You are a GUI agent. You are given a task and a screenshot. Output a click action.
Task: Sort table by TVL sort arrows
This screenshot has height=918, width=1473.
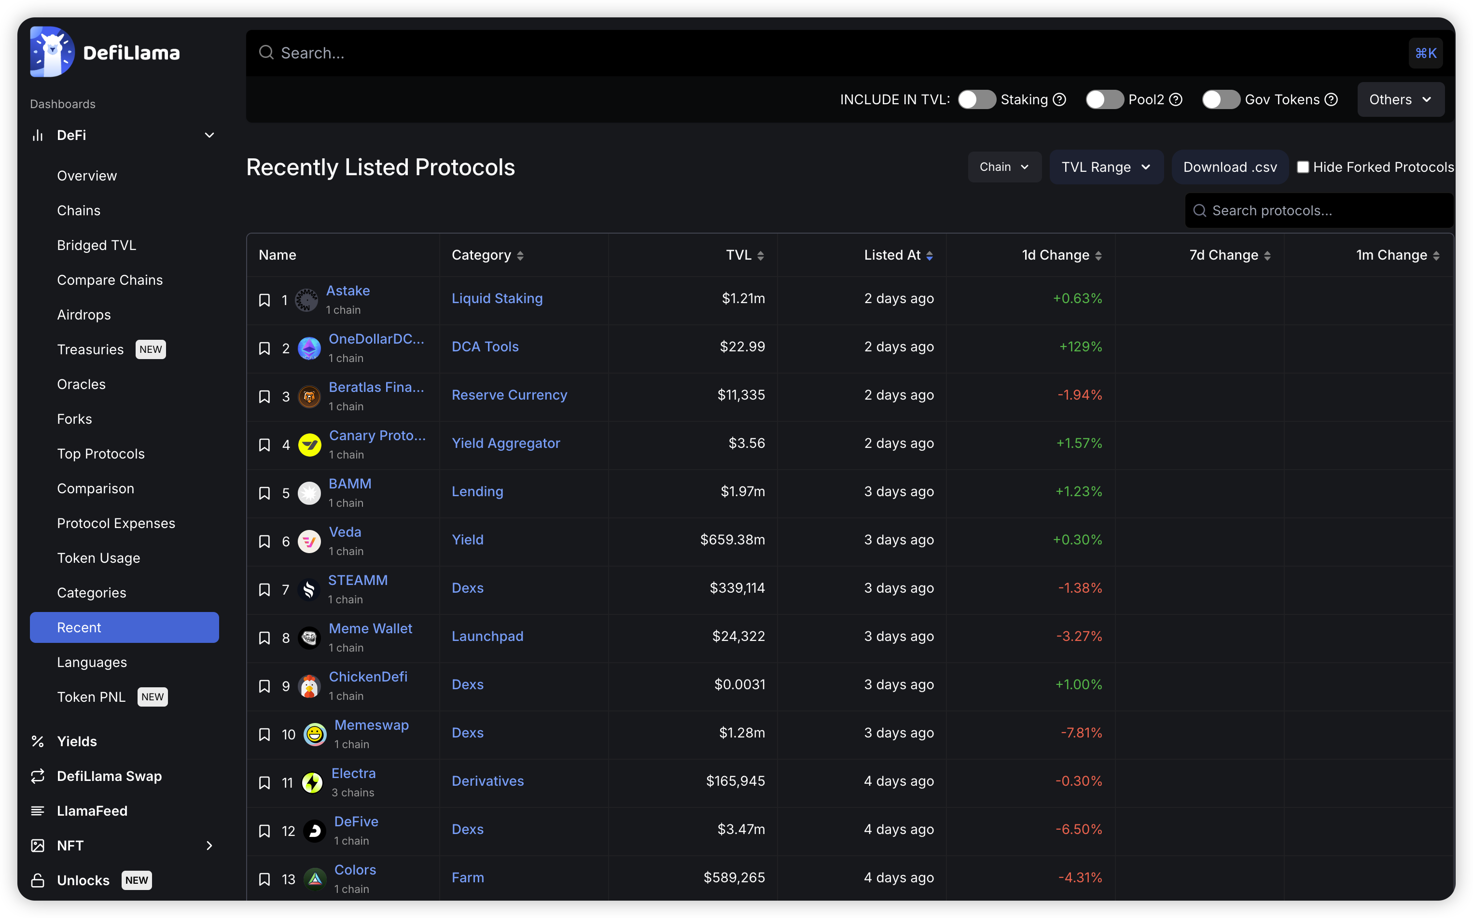click(x=760, y=256)
